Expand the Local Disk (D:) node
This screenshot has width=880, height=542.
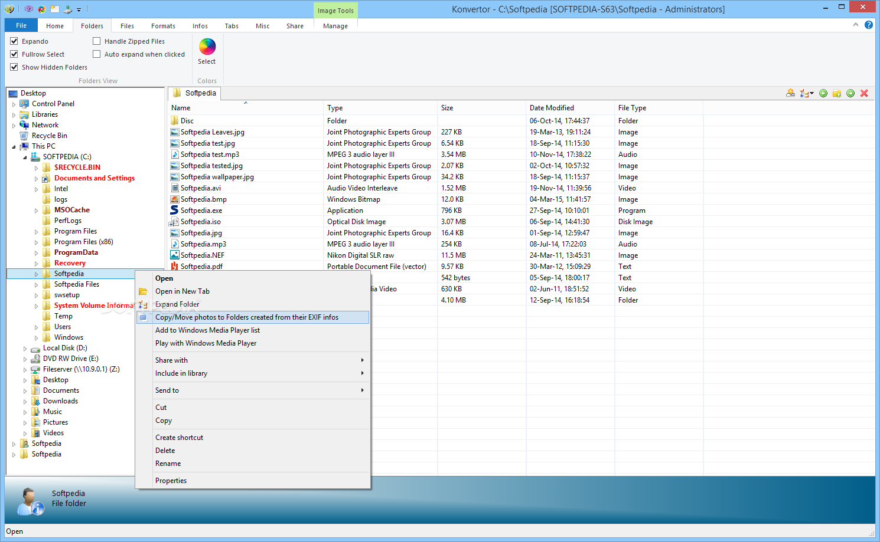[x=25, y=349]
